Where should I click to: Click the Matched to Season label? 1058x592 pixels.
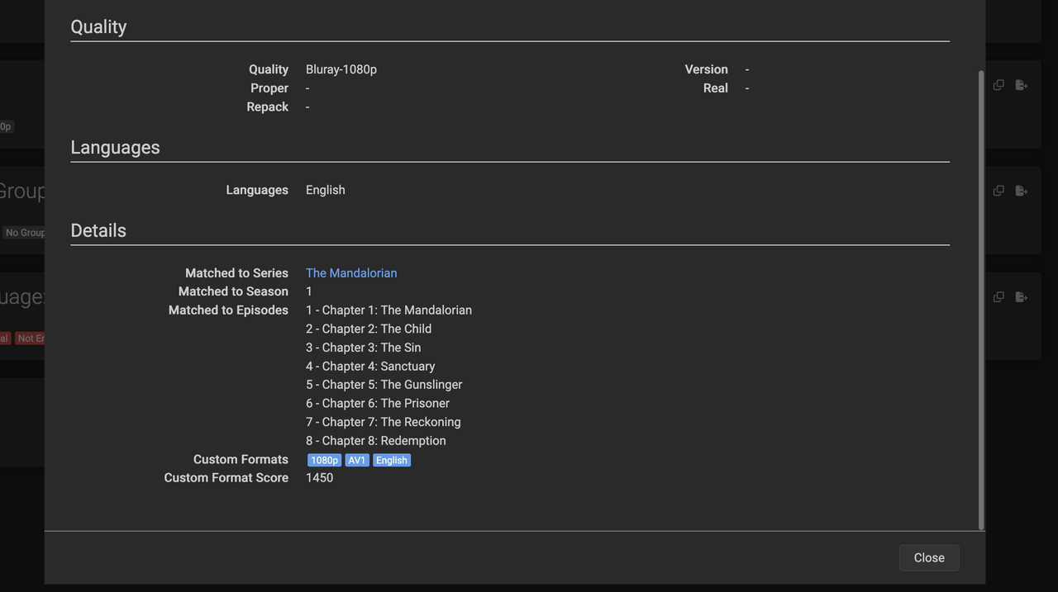pos(234,291)
